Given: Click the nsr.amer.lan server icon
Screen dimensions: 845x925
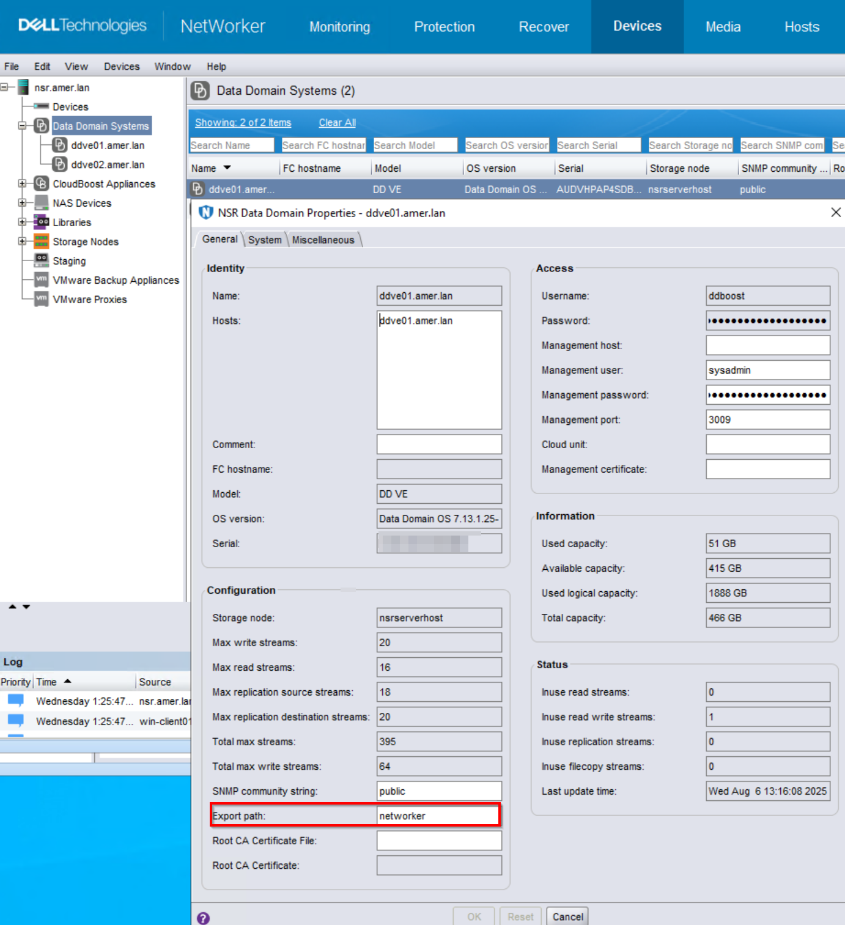Looking at the screenshot, I should tap(23, 87).
